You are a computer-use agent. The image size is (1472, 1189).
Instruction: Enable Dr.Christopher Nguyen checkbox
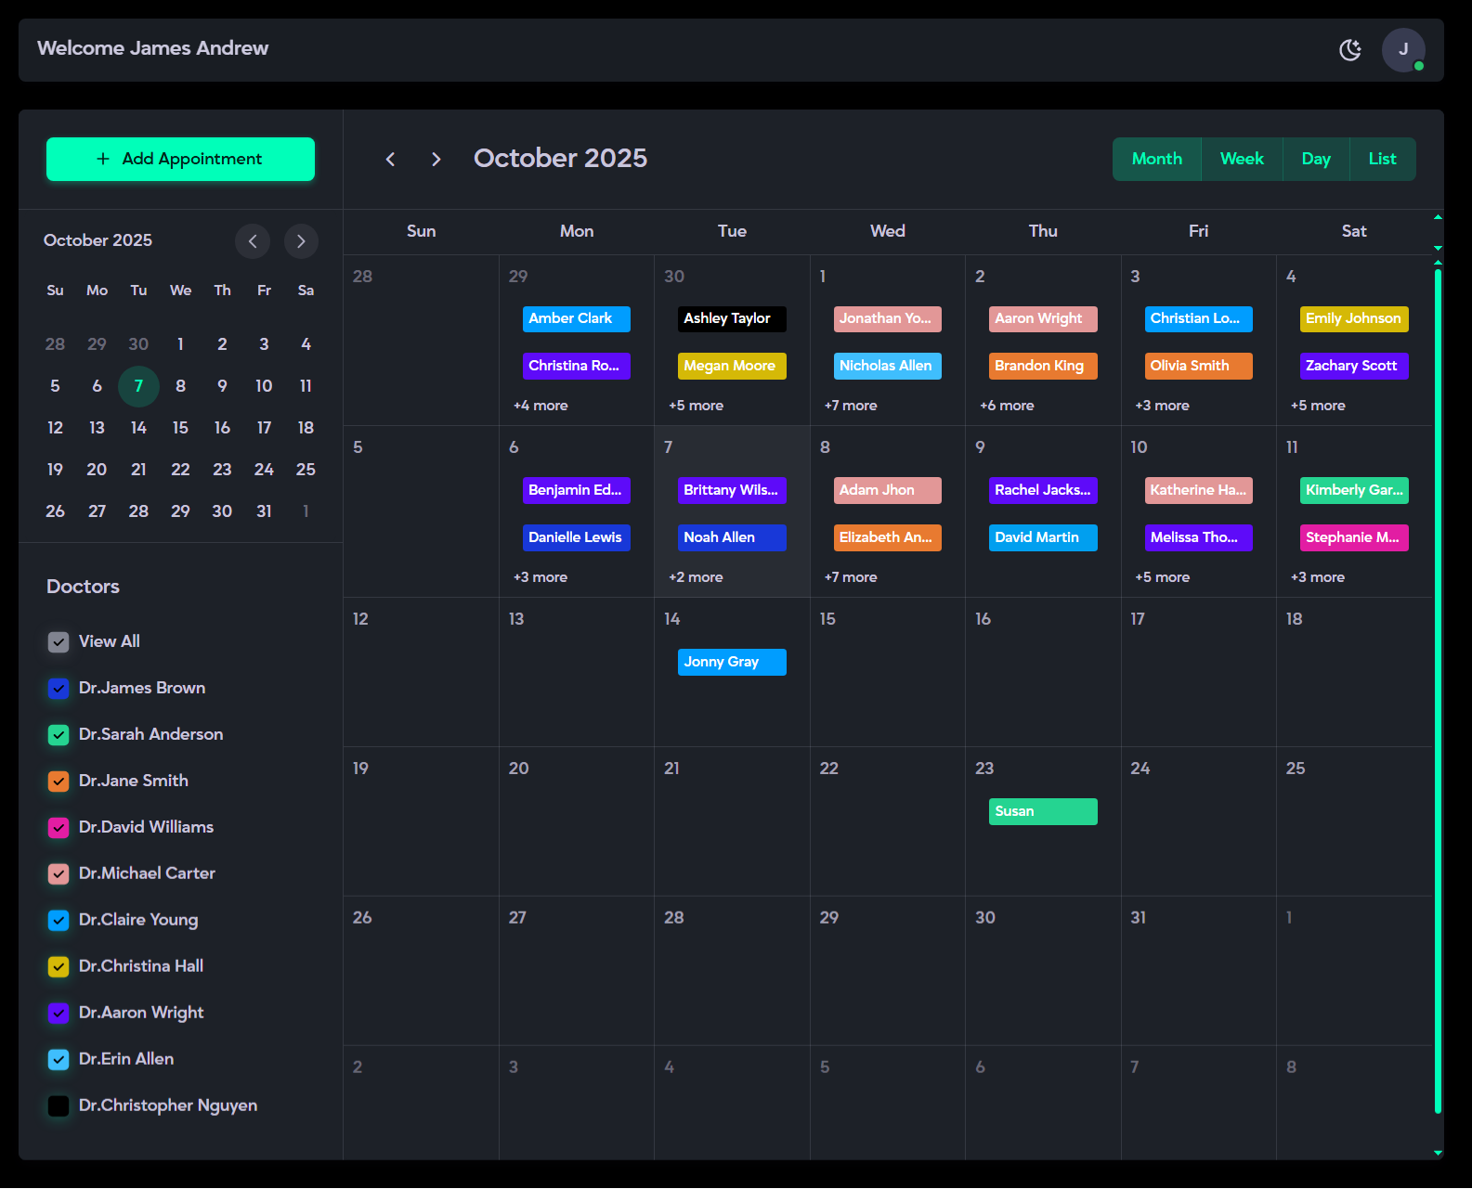coord(59,1106)
